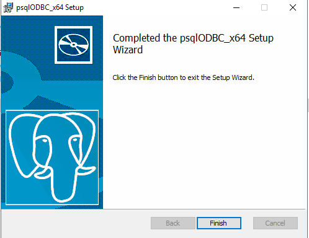
Task: Close the psqlODBC_x64 Setup window
Action: pos(293,7)
